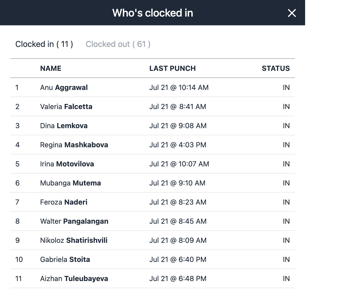Click the IN status for Gabriela Stoita

286,259
